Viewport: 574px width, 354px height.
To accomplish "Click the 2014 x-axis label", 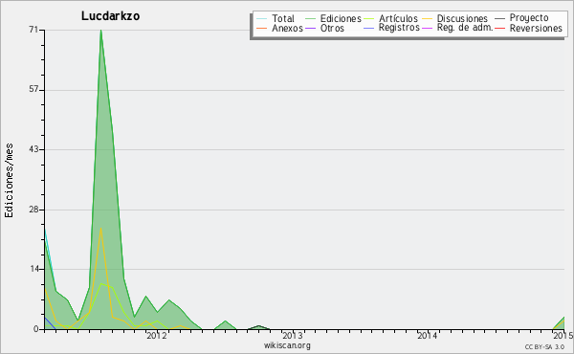I will [x=428, y=335].
